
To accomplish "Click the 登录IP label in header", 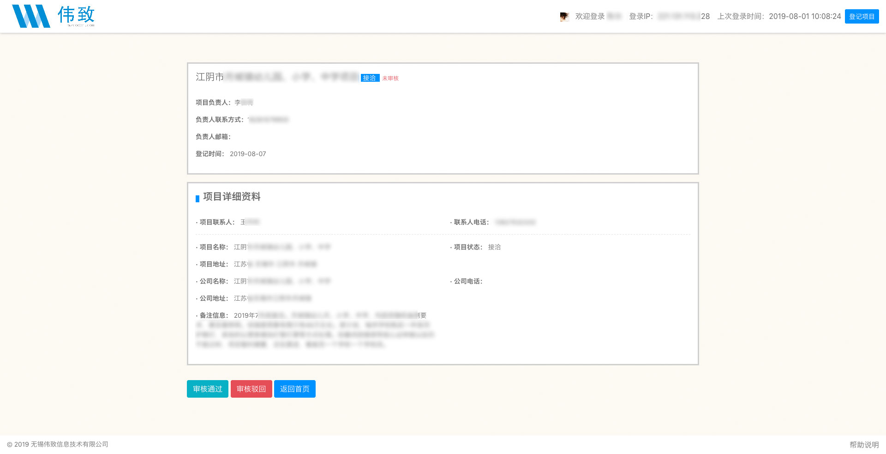I will click(641, 16).
